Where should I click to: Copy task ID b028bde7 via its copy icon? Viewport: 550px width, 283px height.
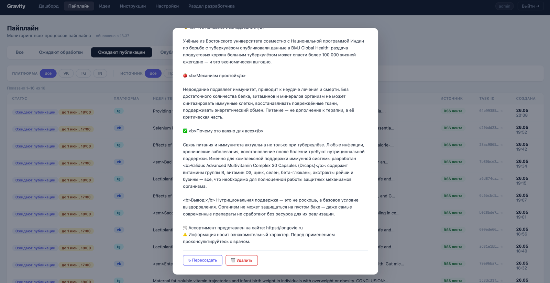tap(502, 213)
